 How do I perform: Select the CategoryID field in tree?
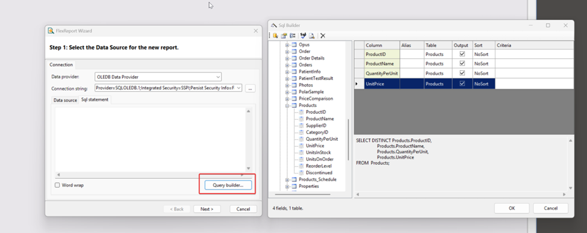point(317,132)
